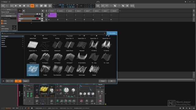Image resolution: width=196 pixels, height=110 pixels.
Task: Open the FILE menu button
Action: [x=3, y=6]
